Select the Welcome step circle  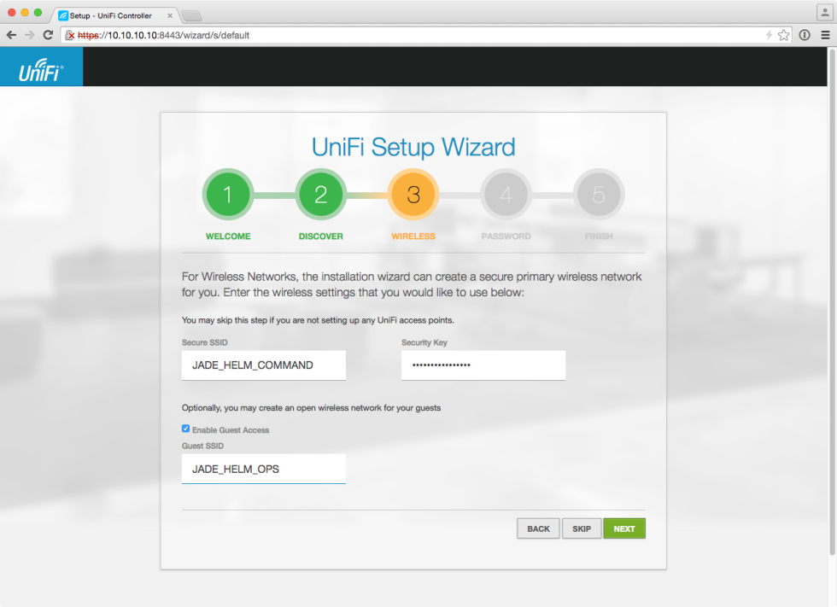point(227,194)
